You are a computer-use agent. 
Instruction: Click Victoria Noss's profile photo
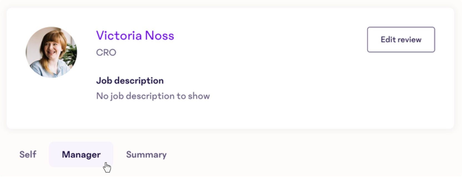(x=51, y=52)
